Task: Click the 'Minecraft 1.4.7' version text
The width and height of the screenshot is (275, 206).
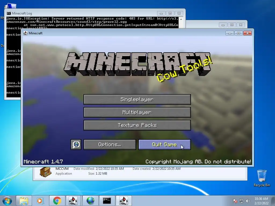Action: [x=43, y=161]
